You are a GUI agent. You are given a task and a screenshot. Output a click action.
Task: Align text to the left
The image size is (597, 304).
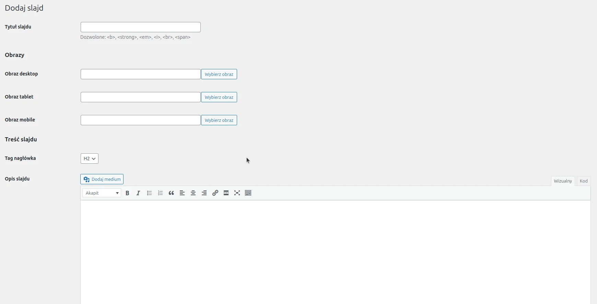pos(182,193)
